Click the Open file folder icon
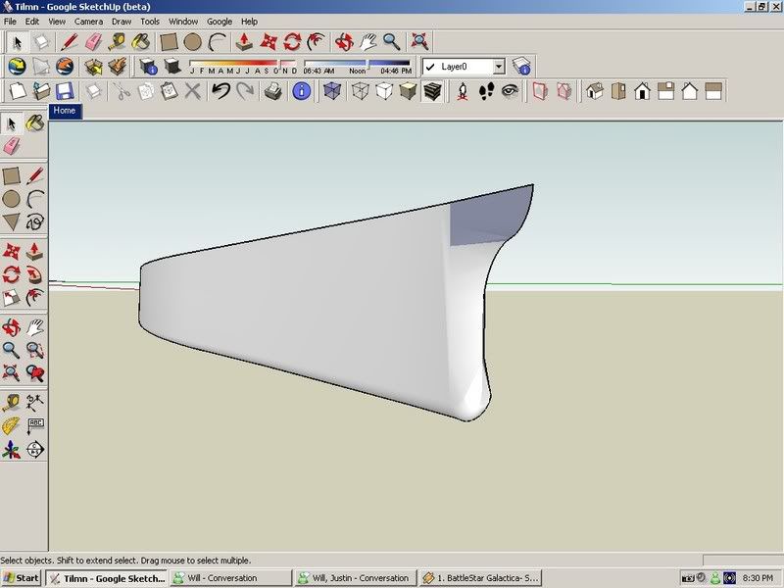The image size is (784, 588). coord(41,91)
